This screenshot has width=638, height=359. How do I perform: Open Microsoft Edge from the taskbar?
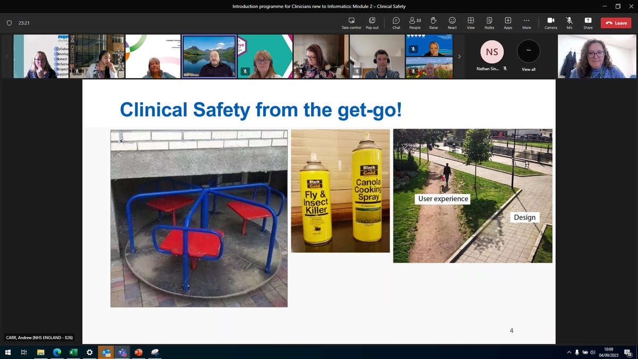57,352
